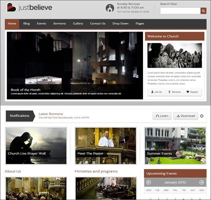Click the Sermons button under Welcome to Church
The width and height of the screenshot is (211, 200).
coord(174,92)
